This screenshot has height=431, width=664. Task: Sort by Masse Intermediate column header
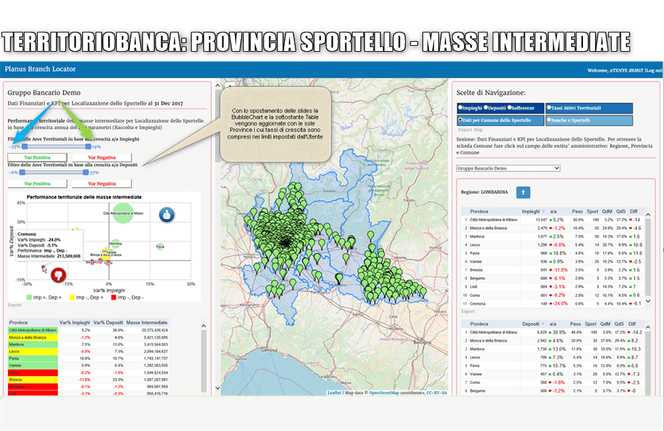point(147,322)
